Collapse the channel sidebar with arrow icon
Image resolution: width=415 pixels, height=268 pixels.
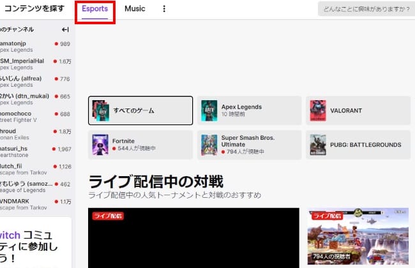(65, 29)
